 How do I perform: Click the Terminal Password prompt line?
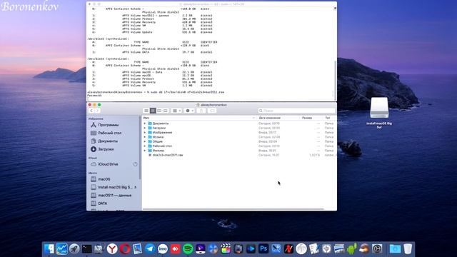[95, 96]
